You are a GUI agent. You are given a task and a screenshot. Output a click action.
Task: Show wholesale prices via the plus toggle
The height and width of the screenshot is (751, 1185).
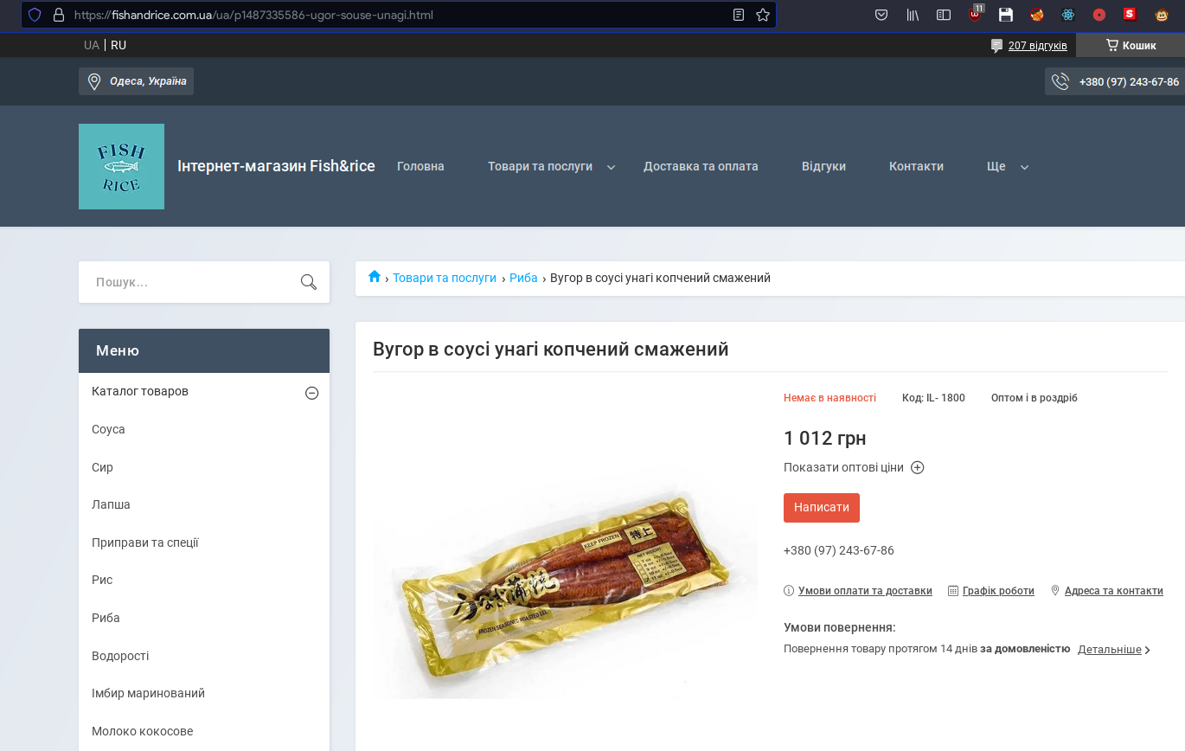coord(917,467)
